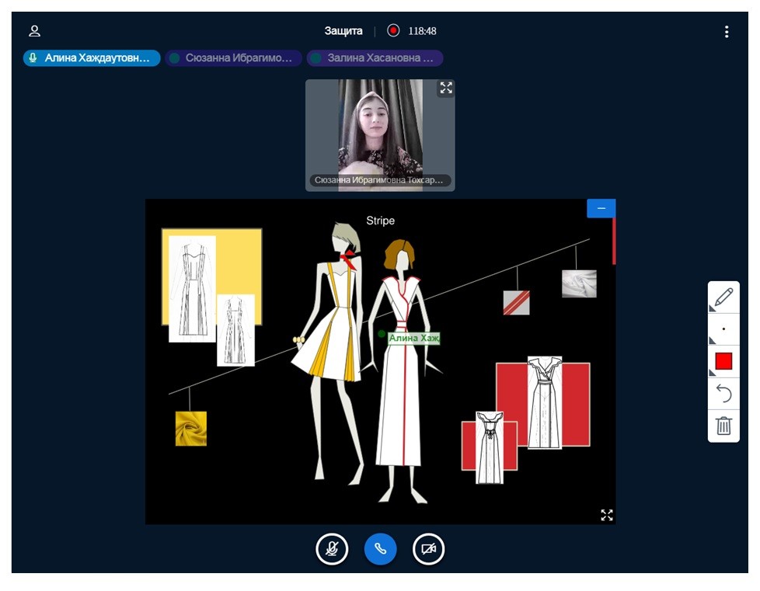The width and height of the screenshot is (760, 591).
Task: Select the Залина Хасановна participant chip
Action: (375, 58)
